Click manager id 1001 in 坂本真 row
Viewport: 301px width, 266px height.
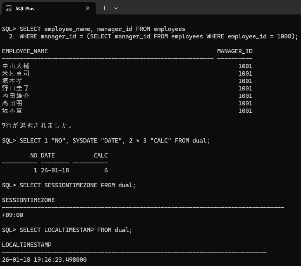245,111
